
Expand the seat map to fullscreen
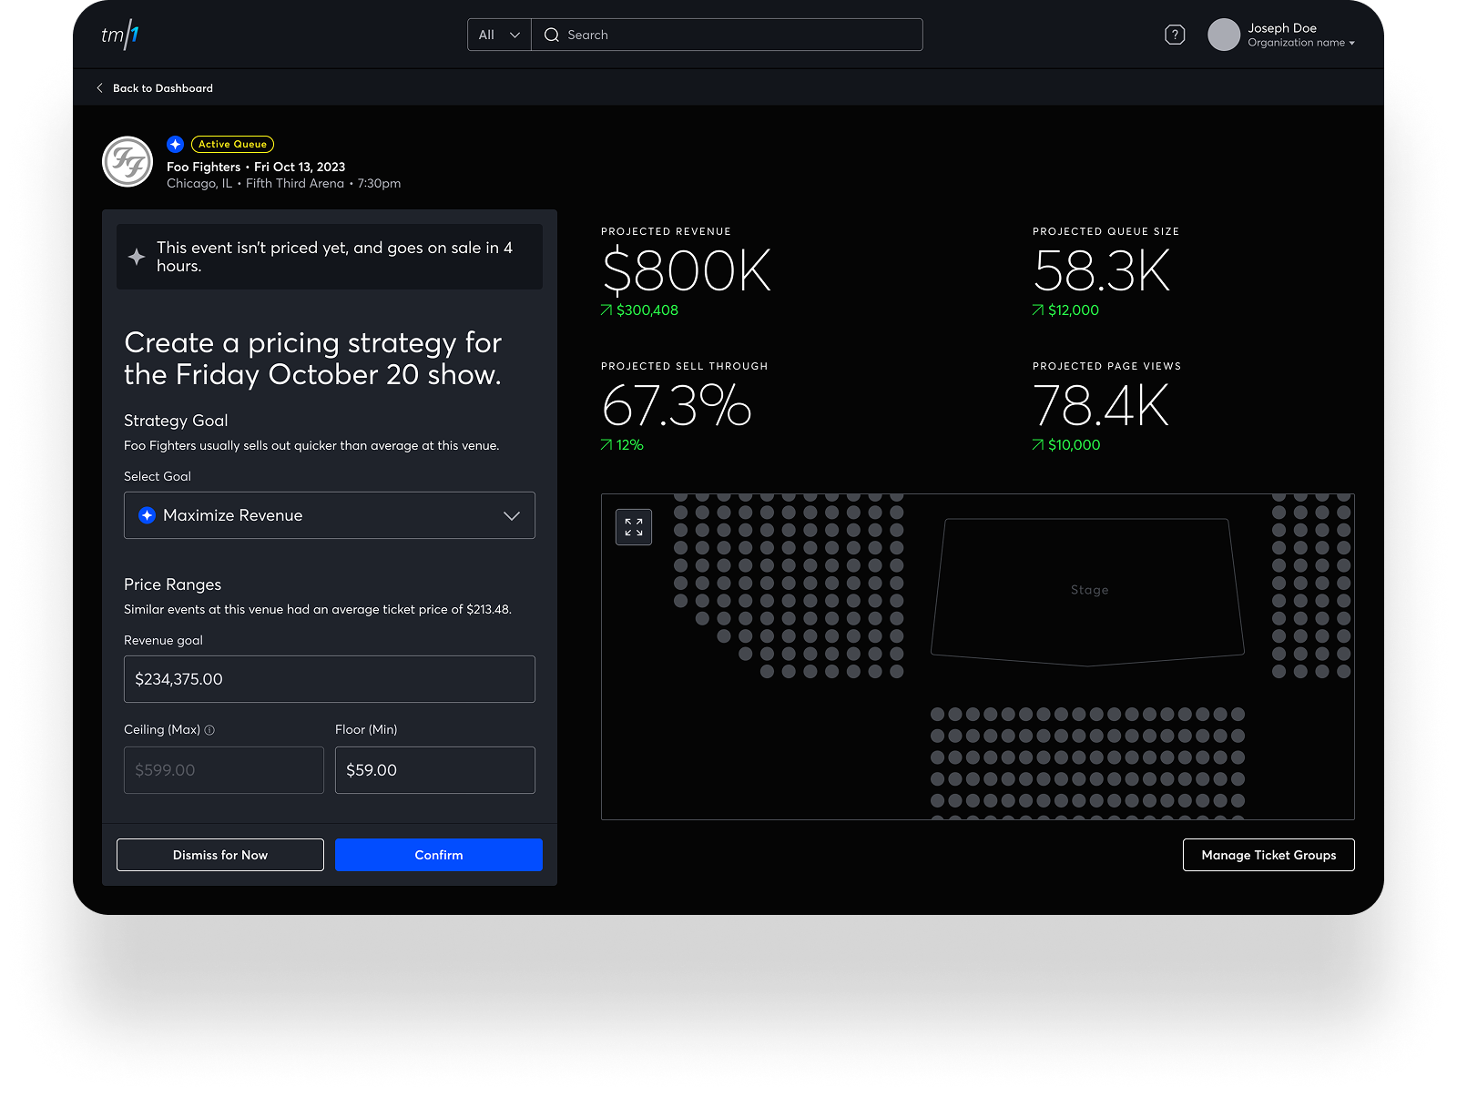pyautogui.click(x=634, y=527)
